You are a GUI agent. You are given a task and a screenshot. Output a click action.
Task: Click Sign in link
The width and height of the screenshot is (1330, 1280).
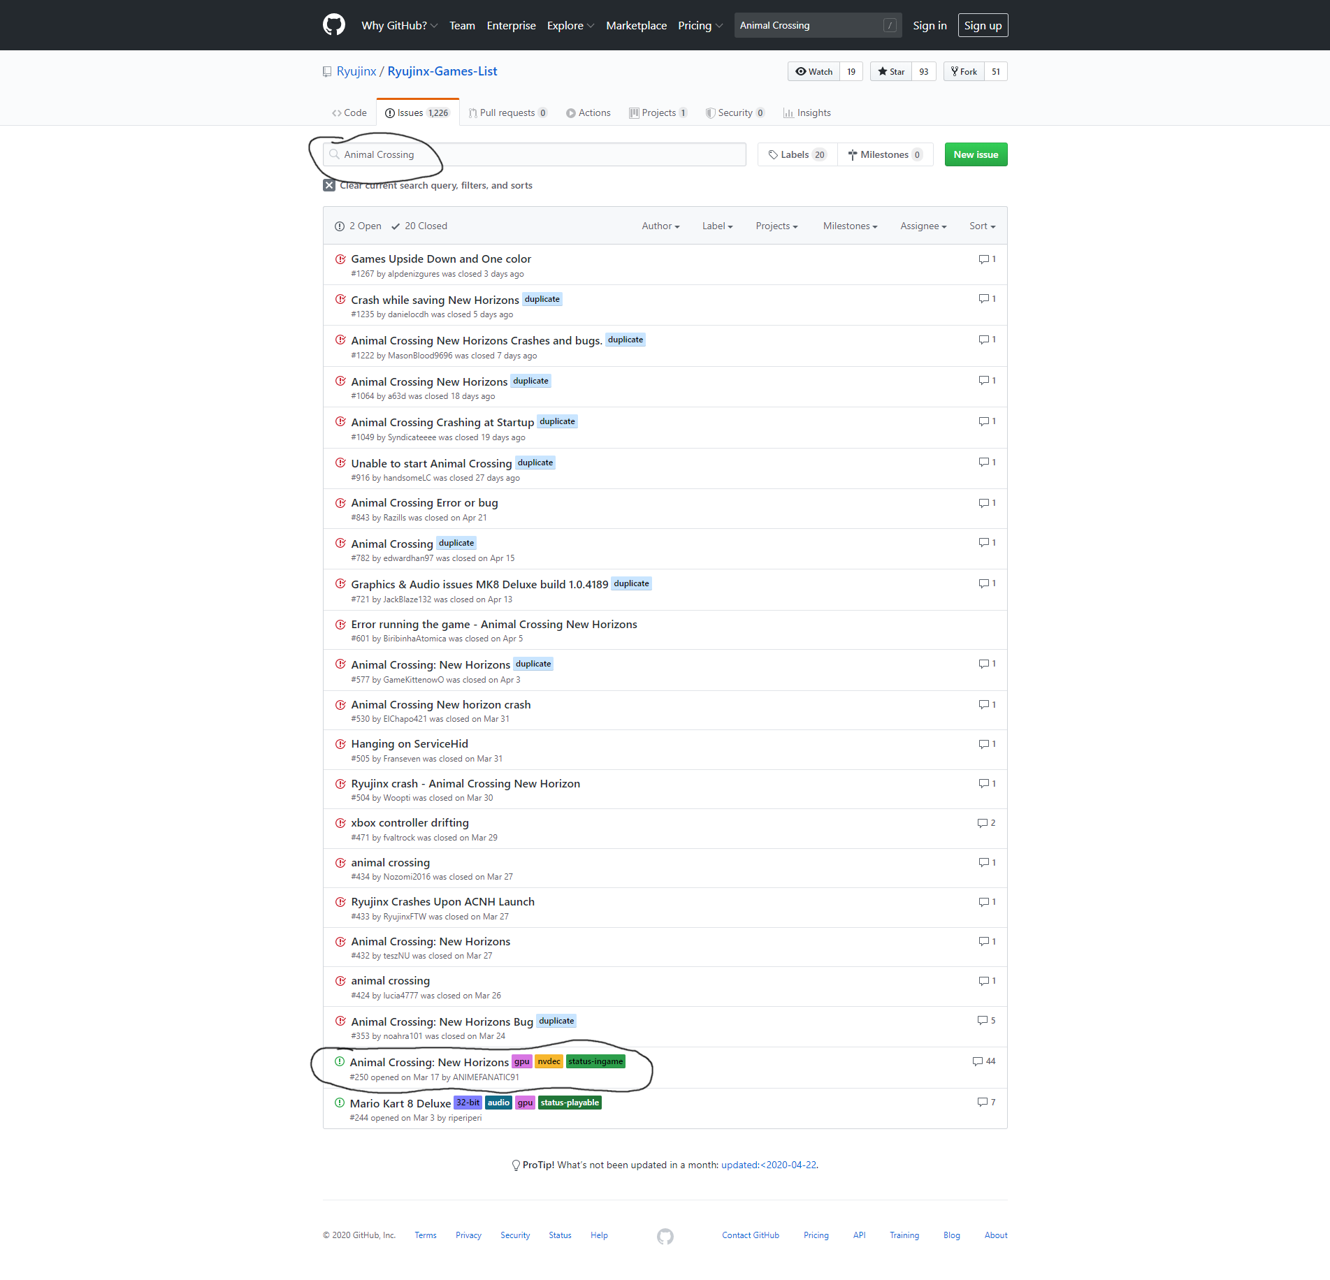930,25
